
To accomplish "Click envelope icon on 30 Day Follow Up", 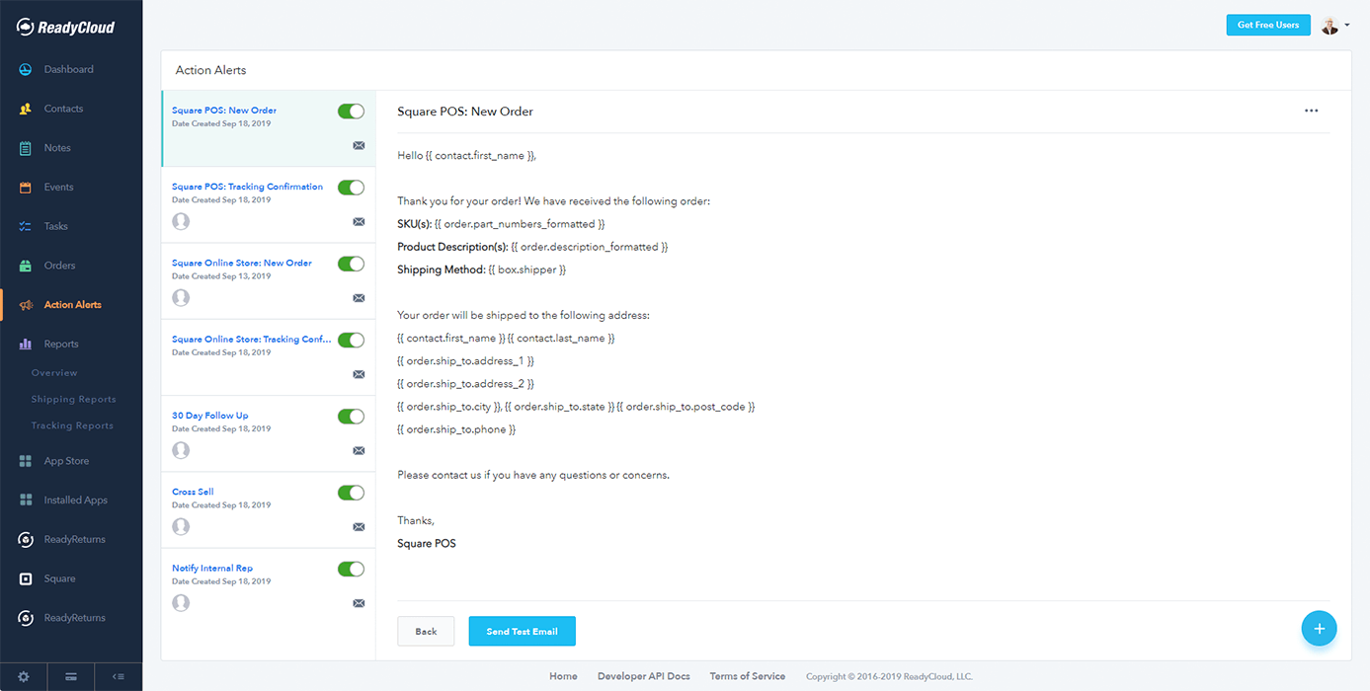I will point(359,451).
